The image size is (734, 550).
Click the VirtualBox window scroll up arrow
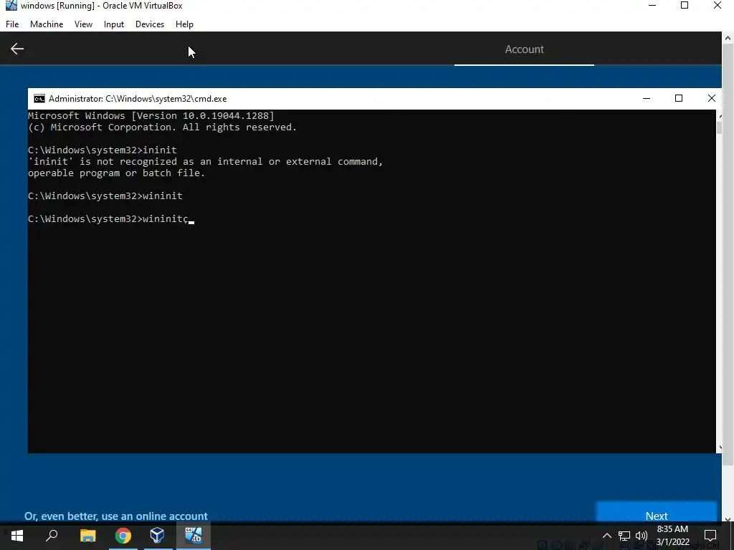[x=728, y=39]
